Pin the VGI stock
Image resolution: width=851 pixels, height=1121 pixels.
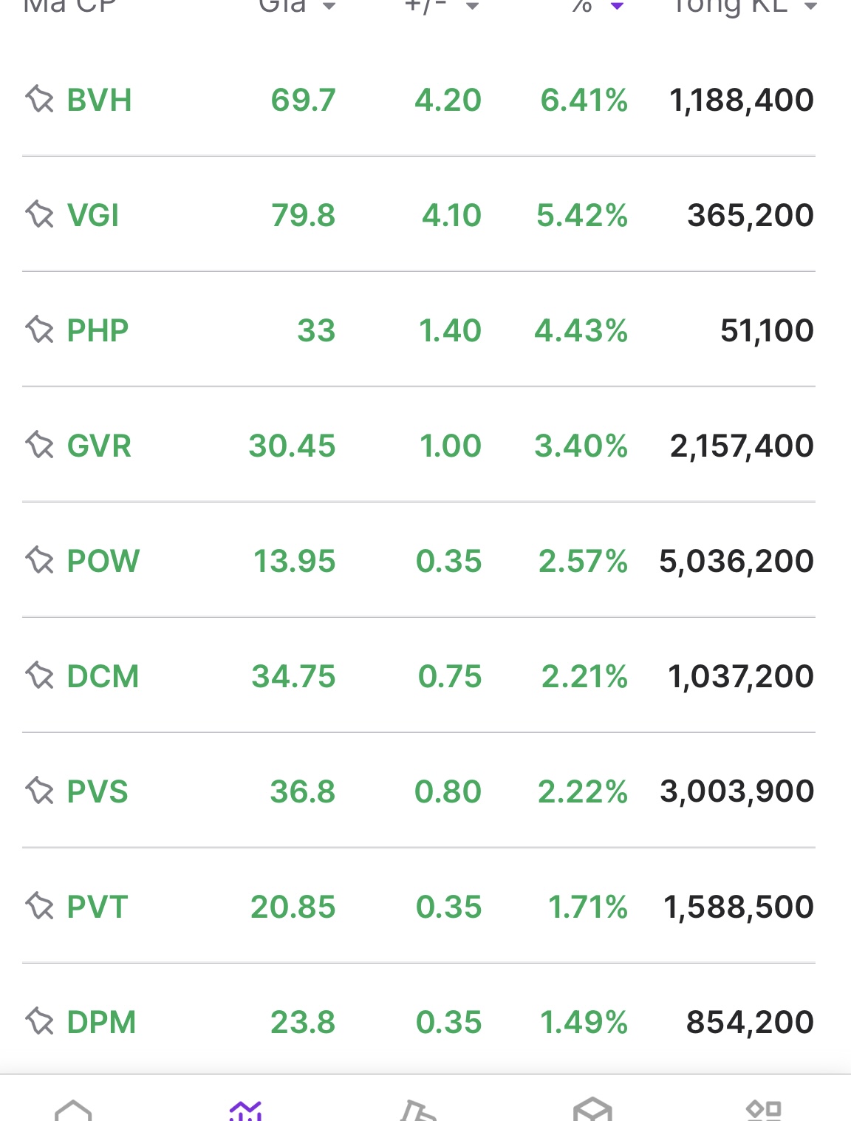[40, 215]
